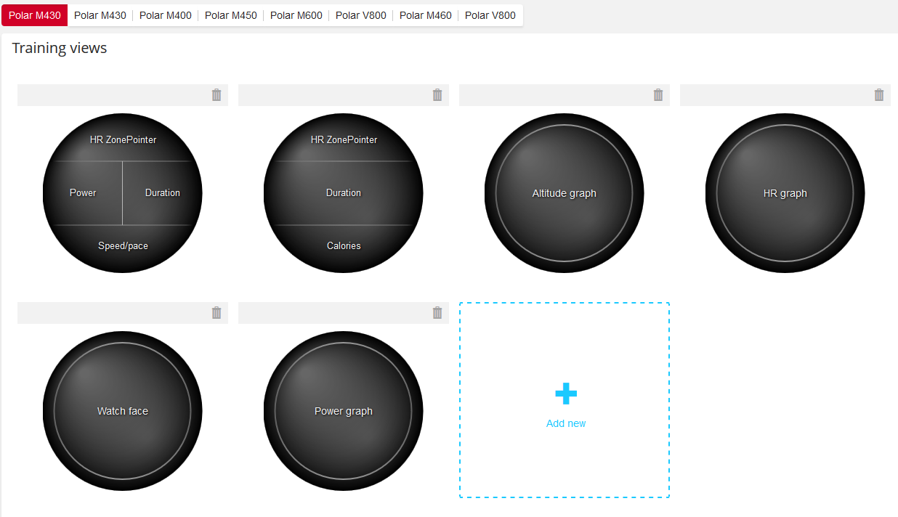Switch to the non-highlighted Polar M430 tab
The image size is (898, 517).
coord(100,15)
